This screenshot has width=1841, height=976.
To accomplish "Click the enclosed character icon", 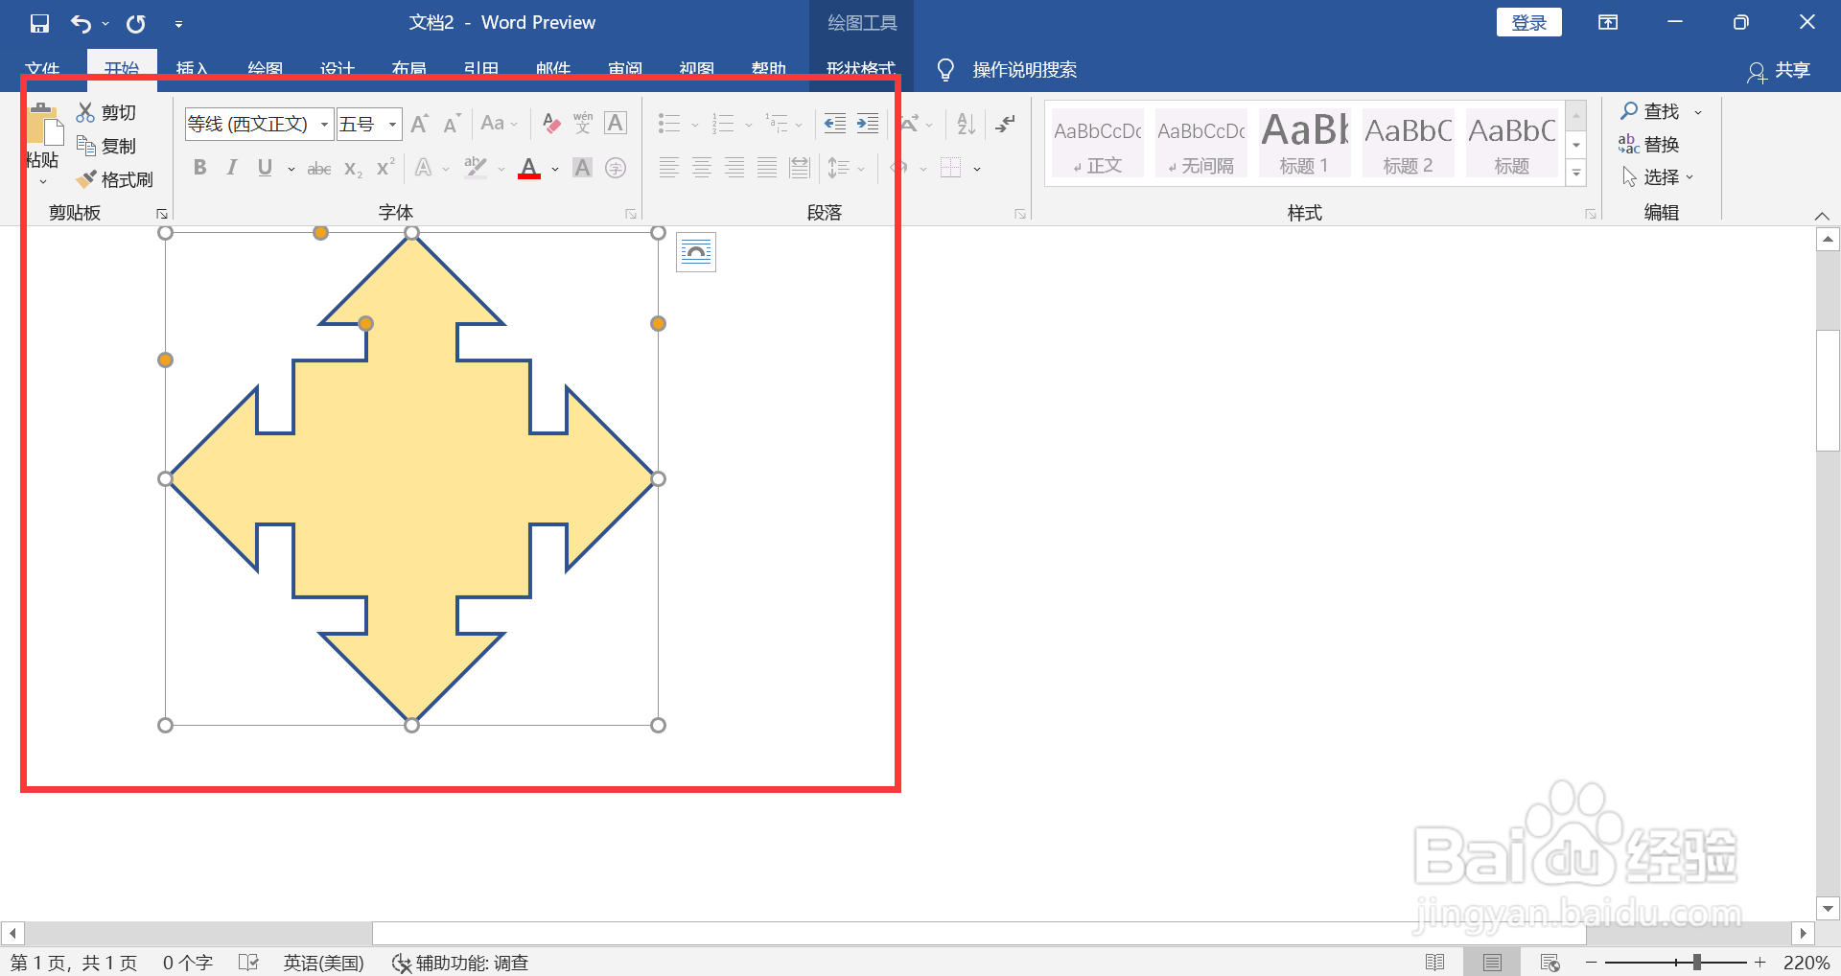I will (616, 168).
